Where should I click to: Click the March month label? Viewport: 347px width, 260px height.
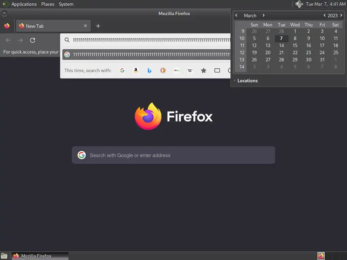(250, 16)
